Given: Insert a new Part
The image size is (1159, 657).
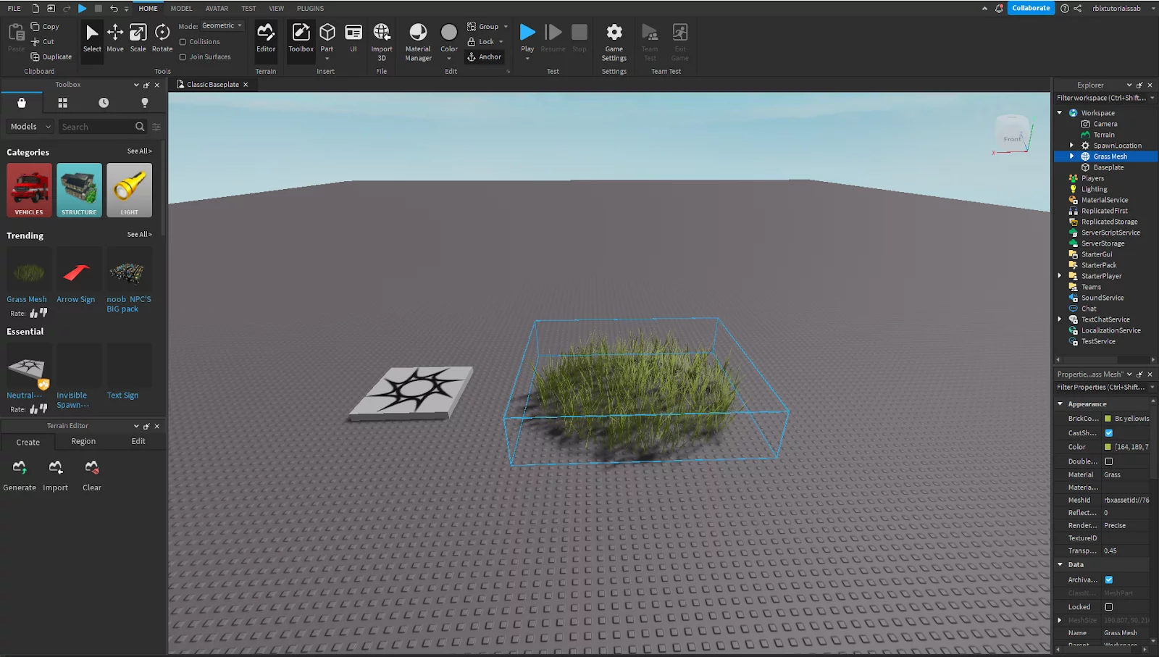Looking at the screenshot, I should [327, 36].
